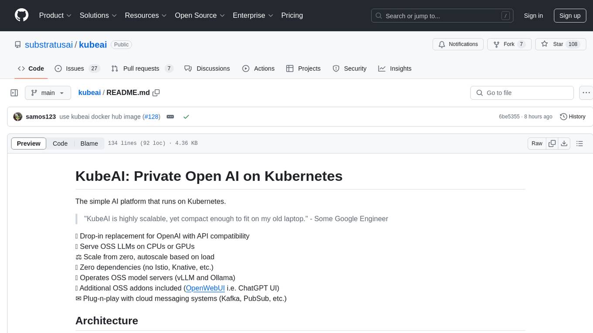Switch to Blame view
Image resolution: width=593 pixels, height=333 pixels.
(89, 143)
